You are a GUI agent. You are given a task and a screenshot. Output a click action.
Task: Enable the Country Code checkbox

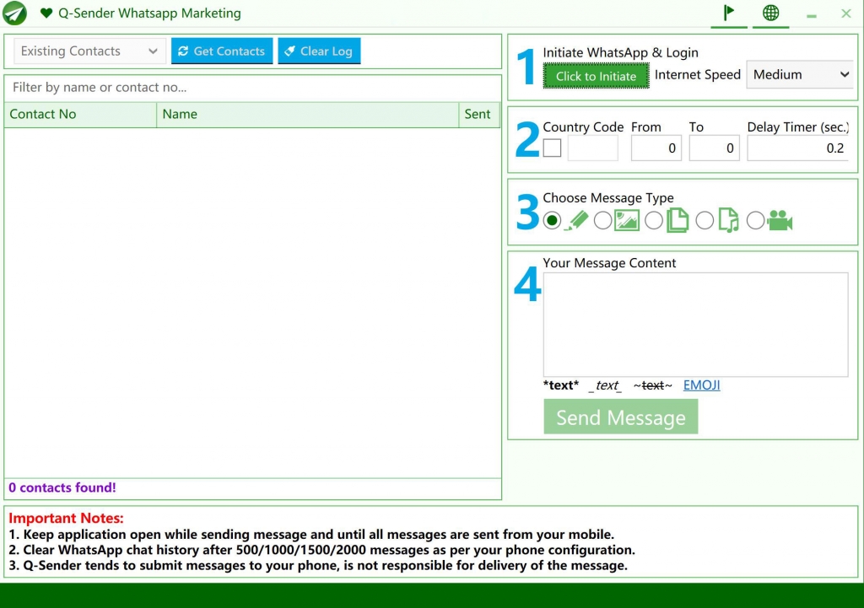click(x=552, y=148)
